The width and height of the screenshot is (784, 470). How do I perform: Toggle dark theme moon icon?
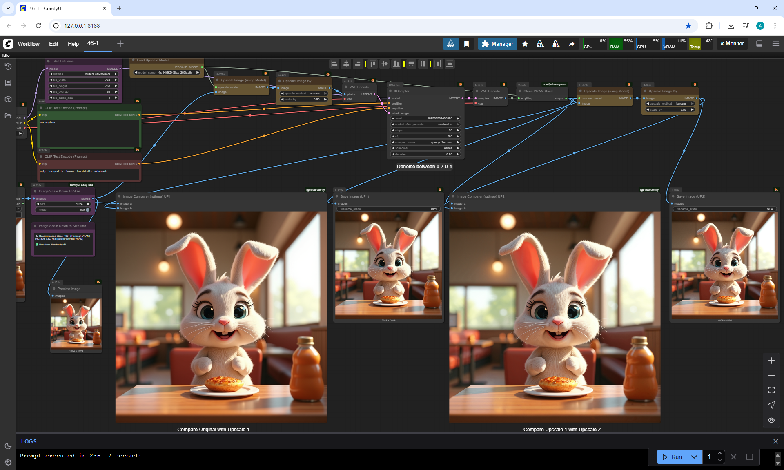click(x=8, y=446)
